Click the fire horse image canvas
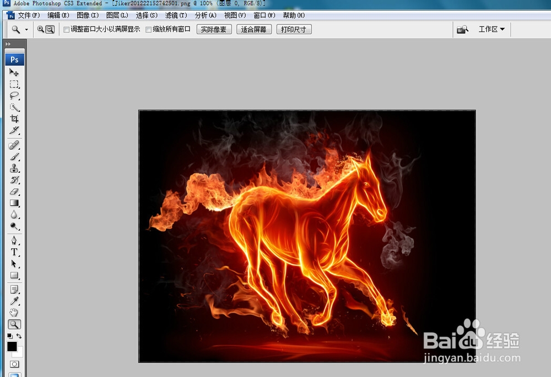551x377 pixels. 307,236
